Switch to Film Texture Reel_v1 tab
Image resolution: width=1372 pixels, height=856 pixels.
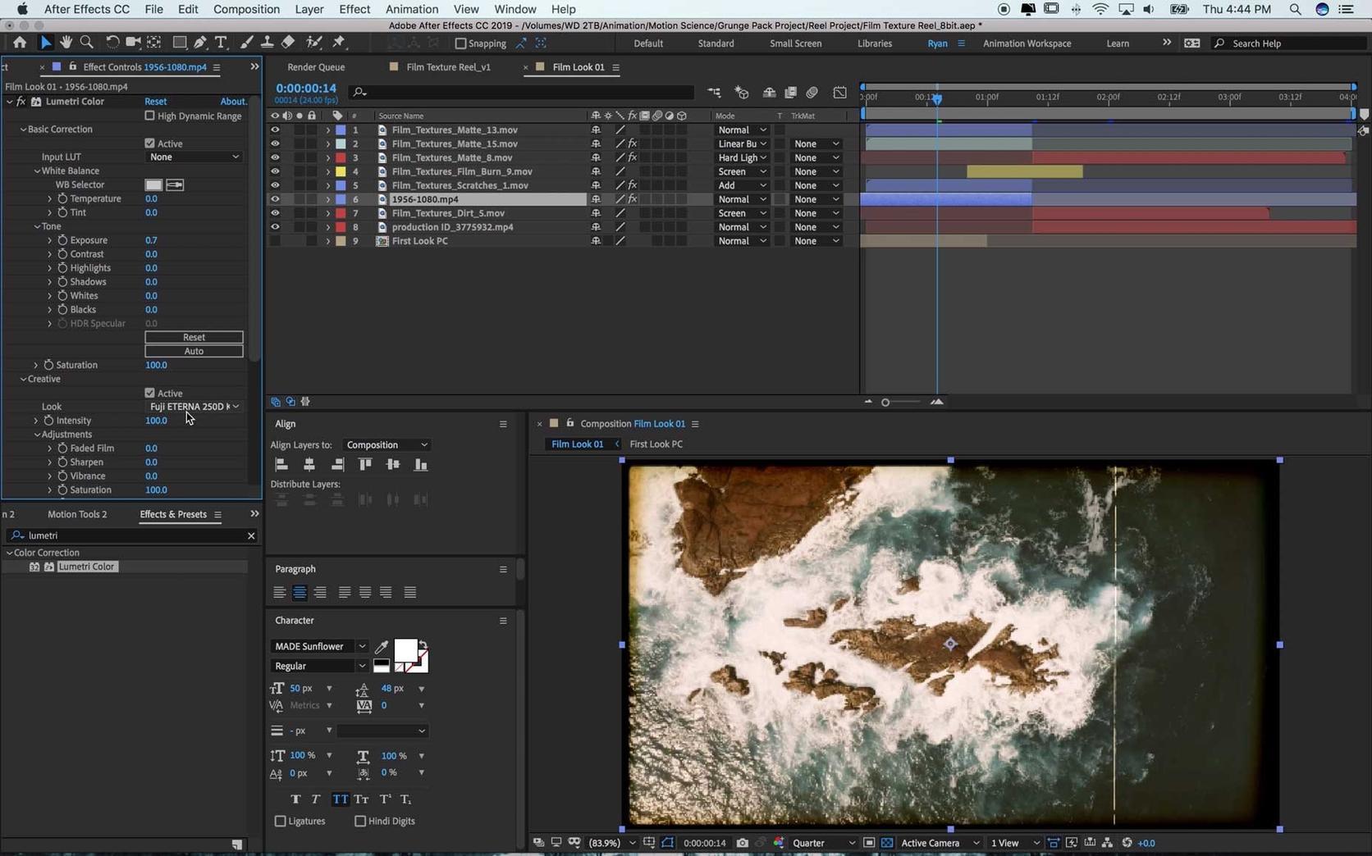click(x=448, y=67)
